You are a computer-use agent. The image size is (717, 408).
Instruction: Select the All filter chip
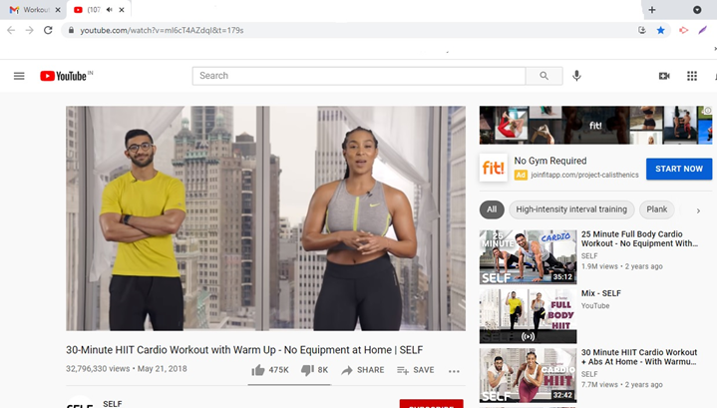click(492, 209)
